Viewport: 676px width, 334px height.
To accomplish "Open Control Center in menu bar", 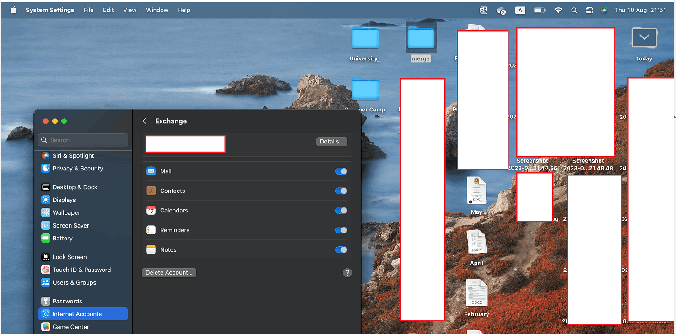I will tap(589, 10).
